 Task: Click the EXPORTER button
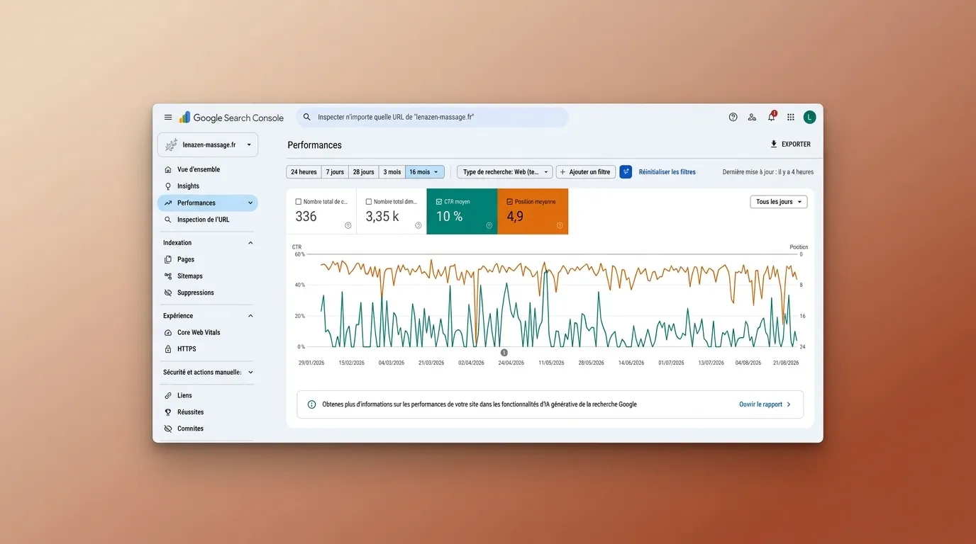790,144
